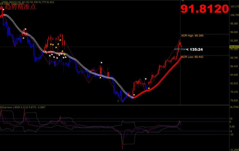This screenshot has width=239, height=151.
Task: Click the yellow arrow just below the 86.410 peak
Action: pos(100,78)
